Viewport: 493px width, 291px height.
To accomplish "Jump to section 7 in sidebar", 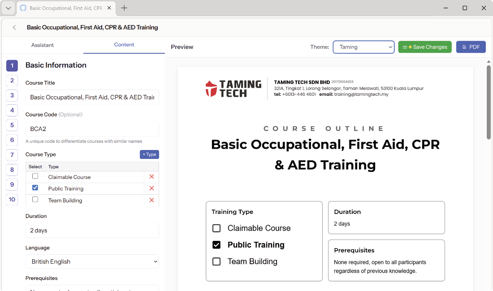I will 12,155.
